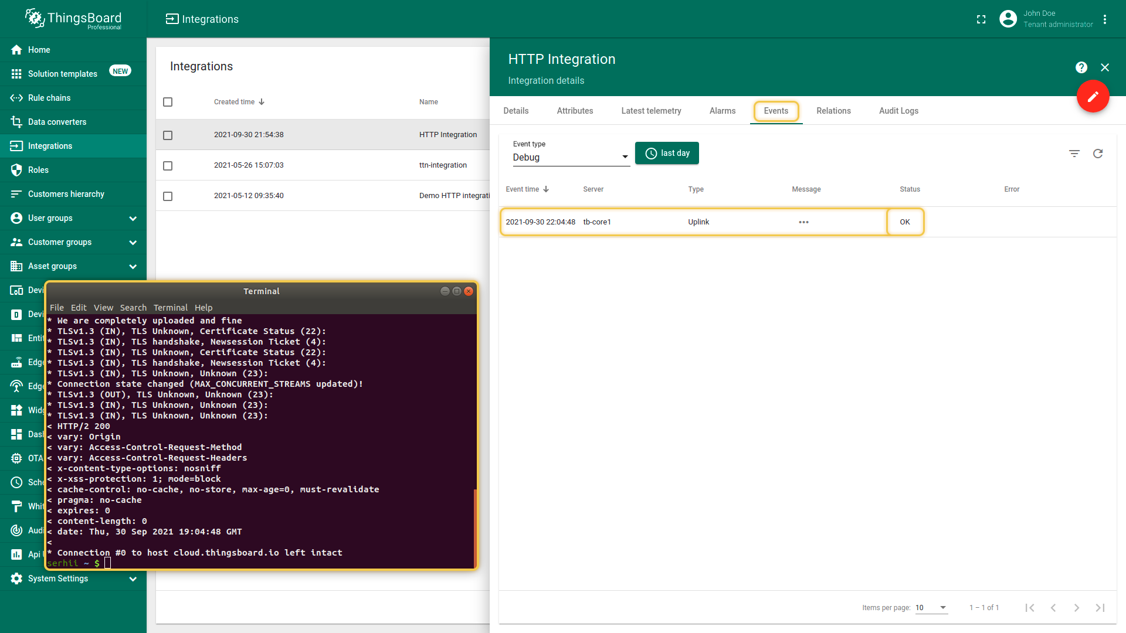Switch to the Audit Logs tab

(x=898, y=111)
